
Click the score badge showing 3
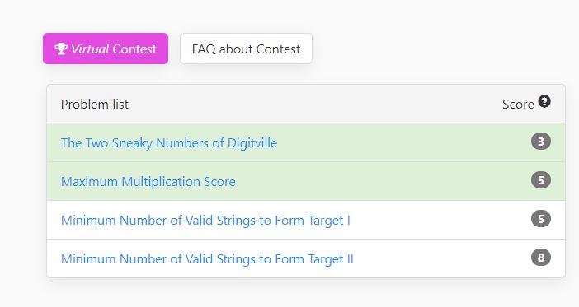pos(540,142)
